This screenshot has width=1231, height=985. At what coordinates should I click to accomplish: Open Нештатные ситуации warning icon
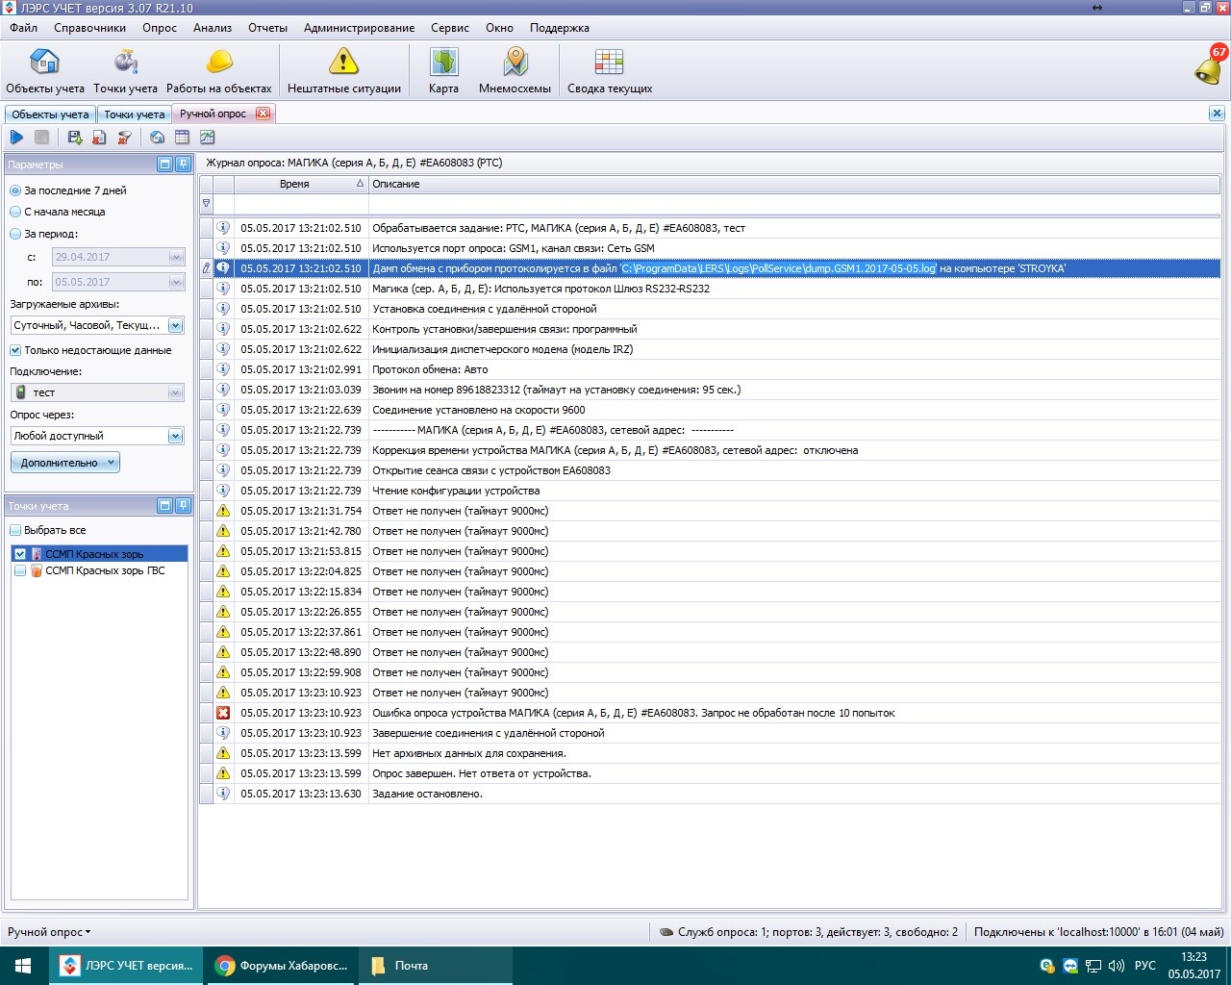tap(343, 71)
